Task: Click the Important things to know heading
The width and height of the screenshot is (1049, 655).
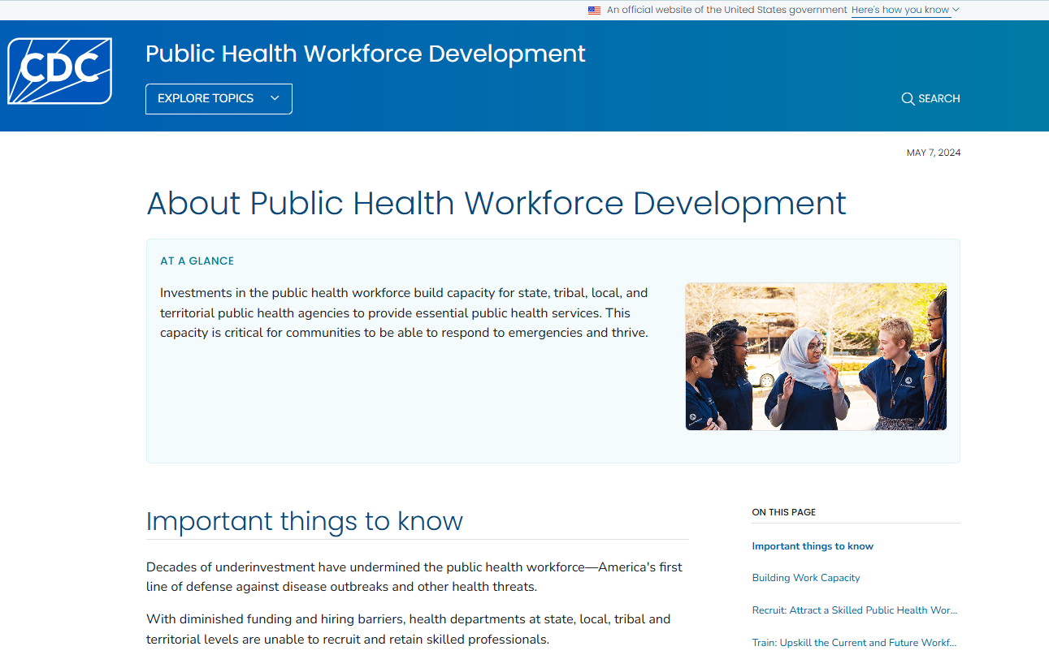Action: tap(305, 521)
